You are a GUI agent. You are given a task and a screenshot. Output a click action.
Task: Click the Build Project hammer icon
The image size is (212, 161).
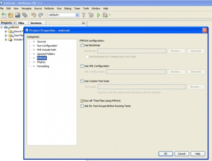coord(84,15)
